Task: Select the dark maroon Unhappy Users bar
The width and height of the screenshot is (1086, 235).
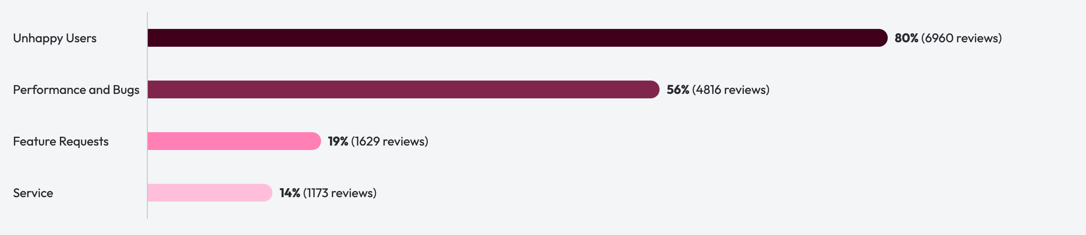Action: click(x=518, y=38)
